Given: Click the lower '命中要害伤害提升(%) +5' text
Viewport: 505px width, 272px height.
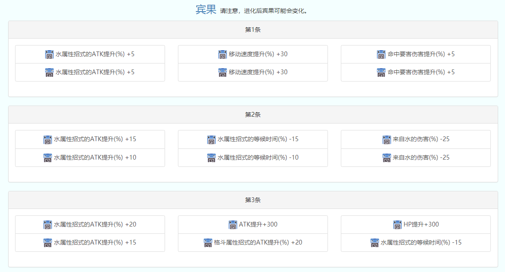Looking at the screenshot, I should coord(421,72).
